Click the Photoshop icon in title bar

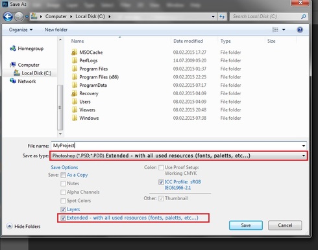[x=5, y=4]
